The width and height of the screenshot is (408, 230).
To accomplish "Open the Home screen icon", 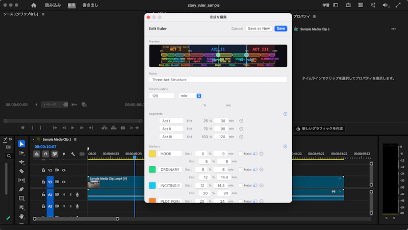I will (34, 5).
